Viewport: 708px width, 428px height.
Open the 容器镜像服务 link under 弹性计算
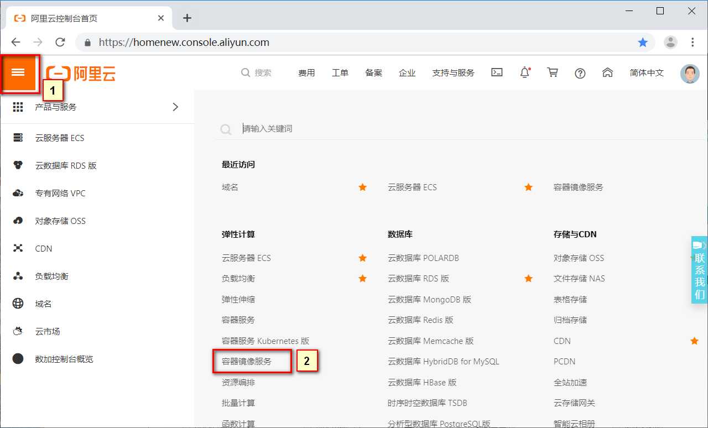pyautogui.click(x=247, y=362)
